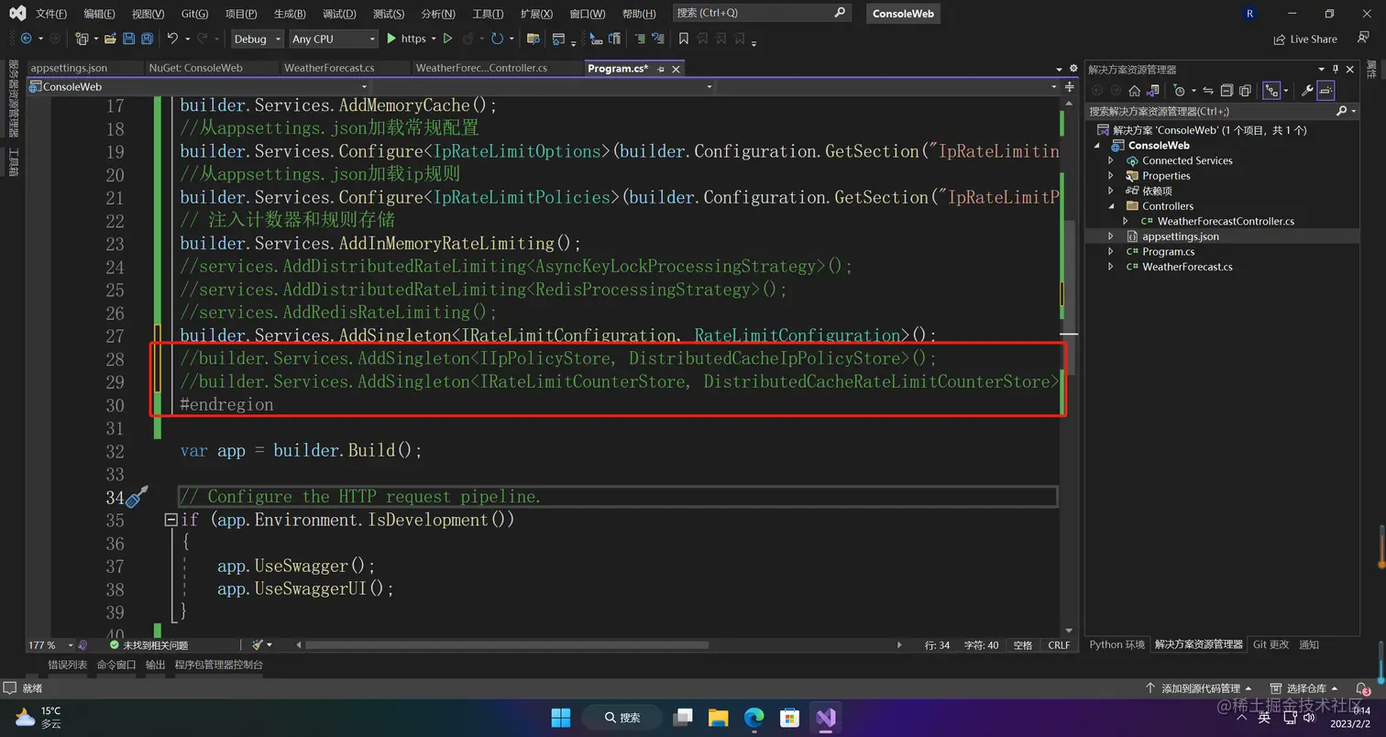1386x737 pixels.
Task: Select appsettings.json in Solution Explorer
Action: pos(1180,236)
